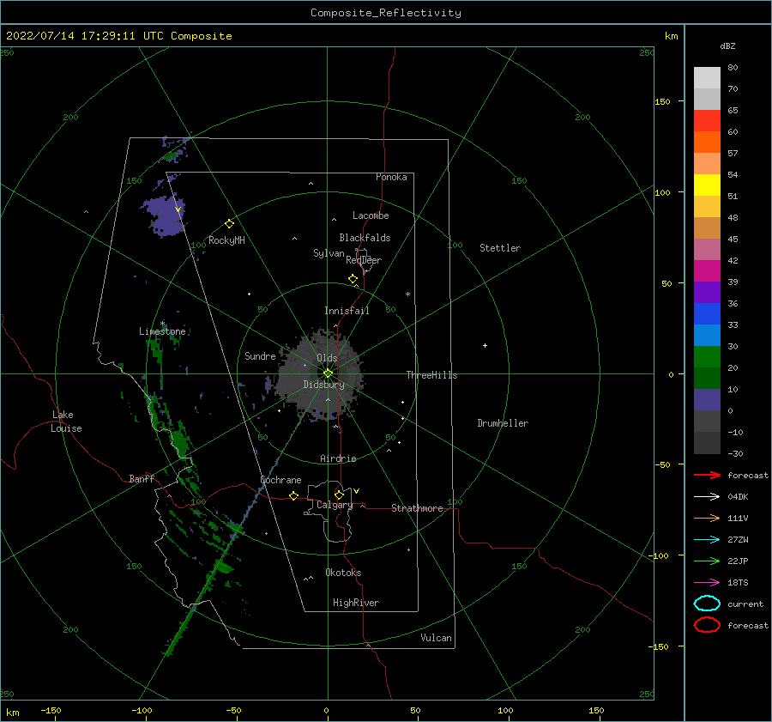772x722 pixels.
Task: Click the ThreeHills label
Action: [x=431, y=375]
